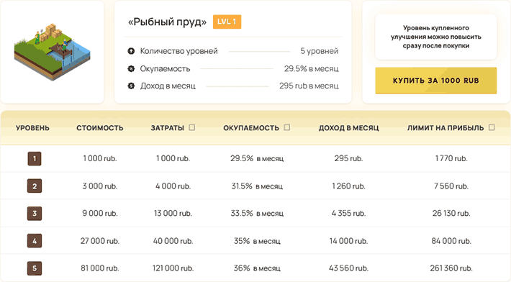Click the '121 000 rub.' expenses cell
The height and width of the screenshot is (282, 511).
173,268
